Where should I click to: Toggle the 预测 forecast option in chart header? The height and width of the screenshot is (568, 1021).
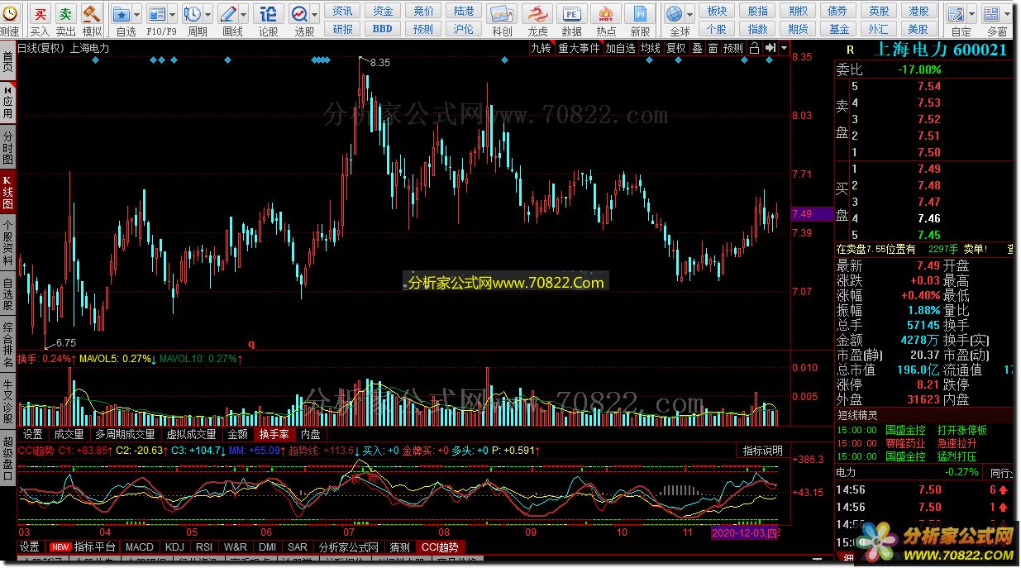pos(733,48)
